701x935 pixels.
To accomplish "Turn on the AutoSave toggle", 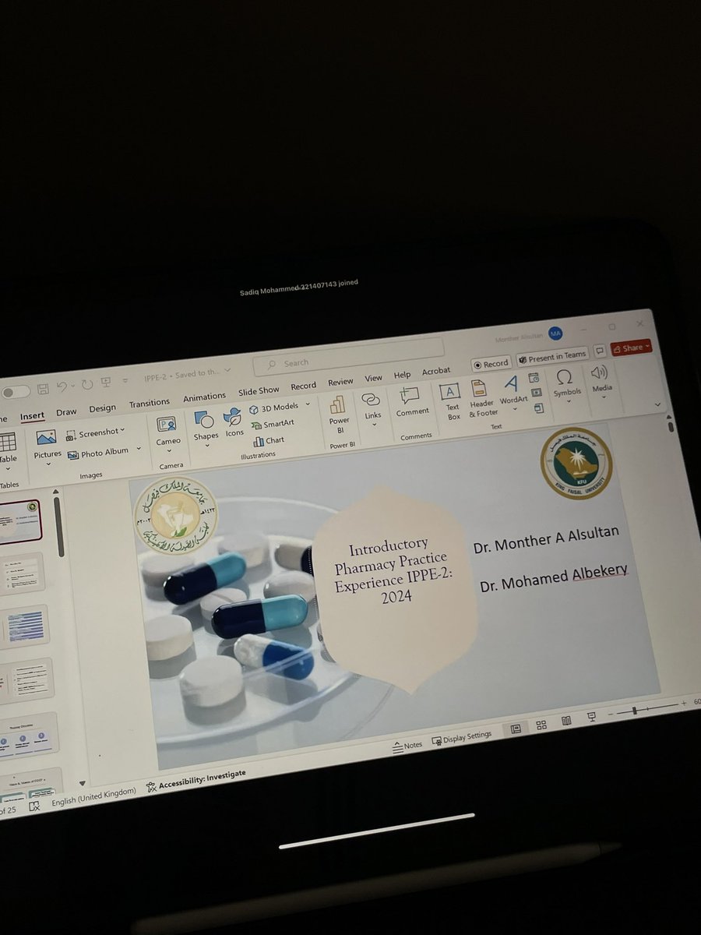I will coord(16,392).
